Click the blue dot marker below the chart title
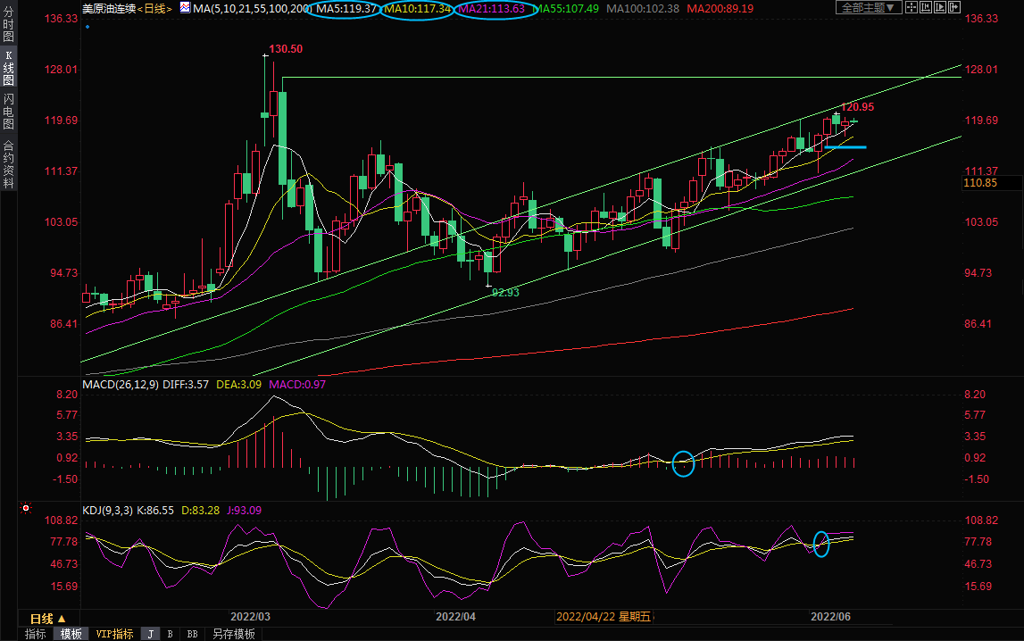Screen dimensions: 1024x641 [x=87, y=27]
